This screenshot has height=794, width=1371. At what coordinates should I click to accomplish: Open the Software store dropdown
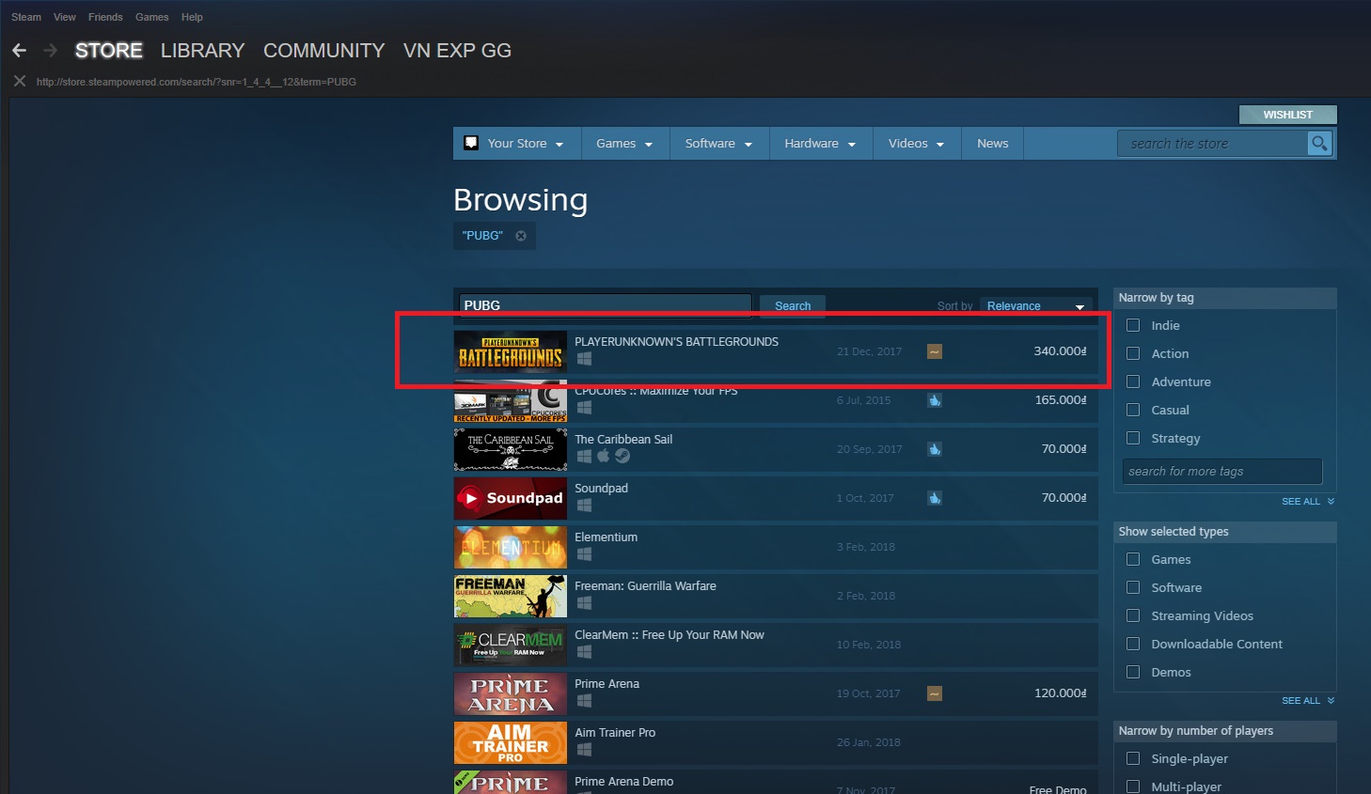(x=719, y=144)
